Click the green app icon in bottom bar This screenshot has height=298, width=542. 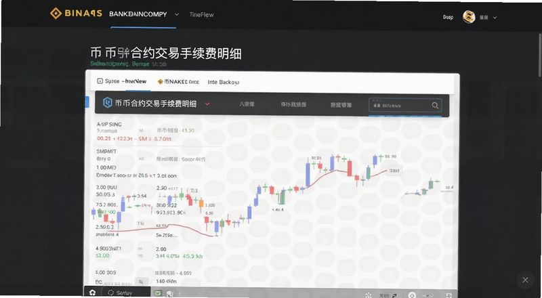click(158, 293)
